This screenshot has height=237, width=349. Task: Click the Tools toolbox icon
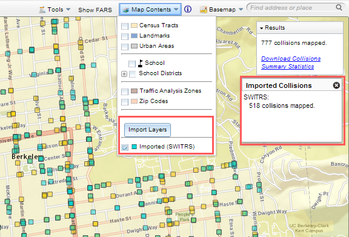[x=42, y=10]
